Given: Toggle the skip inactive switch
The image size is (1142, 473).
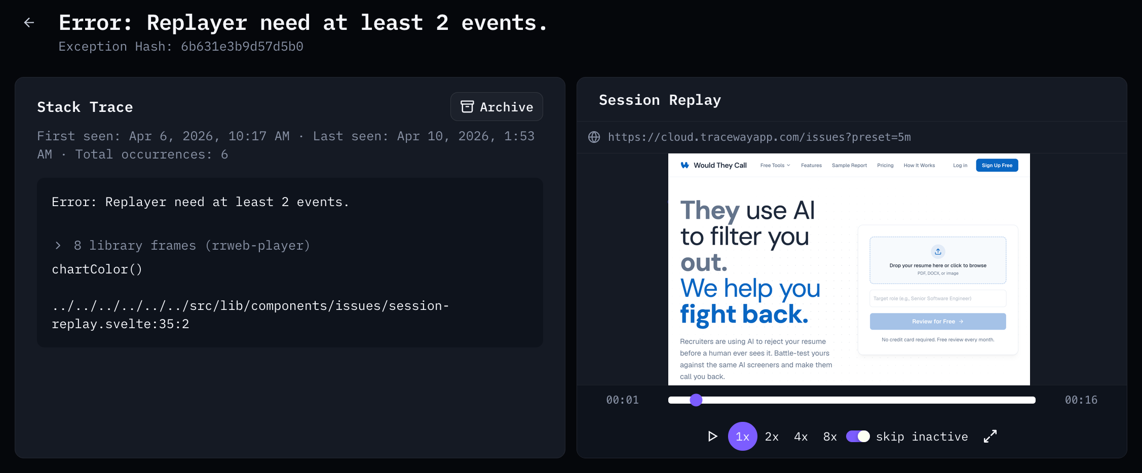Looking at the screenshot, I should [x=858, y=437].
